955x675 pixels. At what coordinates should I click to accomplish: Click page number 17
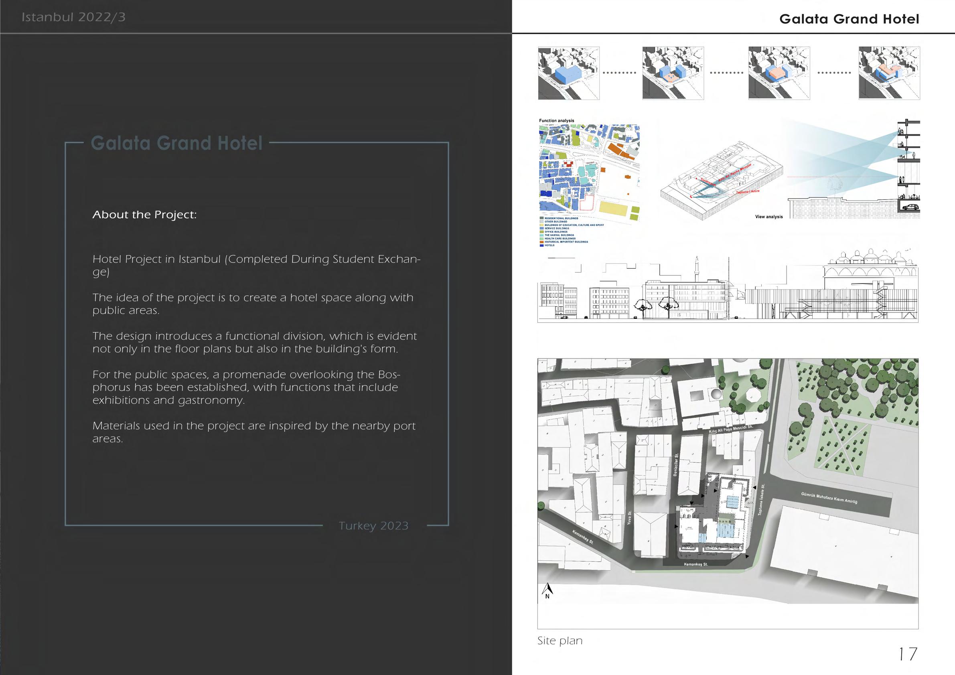tap(907, 654)
